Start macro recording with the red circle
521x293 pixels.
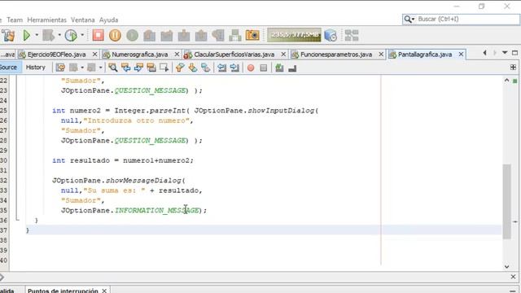click(x=251, y=68)
